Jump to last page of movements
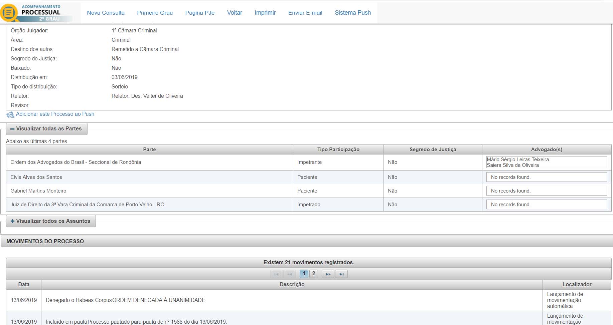Viewport: 613px width, 325px height. pos(341,274)
